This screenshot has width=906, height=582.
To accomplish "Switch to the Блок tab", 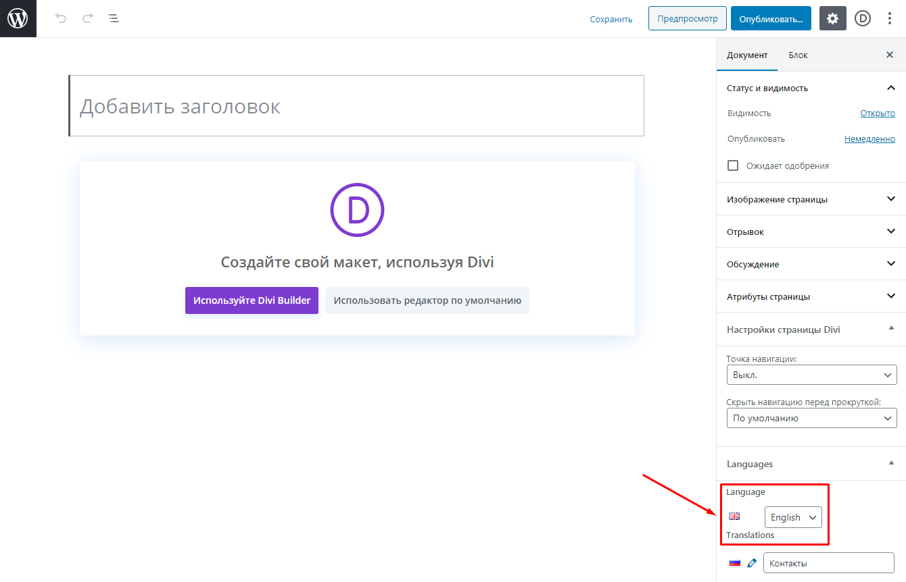I will pyautogui.click(x=798, y=55).
